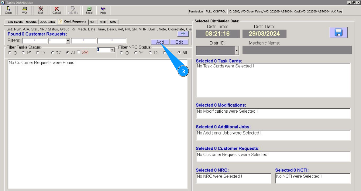Click 'No NRC were Selected !' list
This screenshot has height=191, width=361.
(233, 178)
